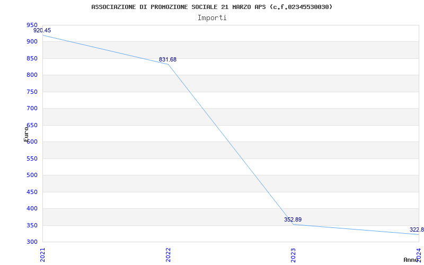Image resolution: width=424 pixels, height=265 pixels.
Task: Click the 850 y-axis tick label
Action: [x=32, y=58]
